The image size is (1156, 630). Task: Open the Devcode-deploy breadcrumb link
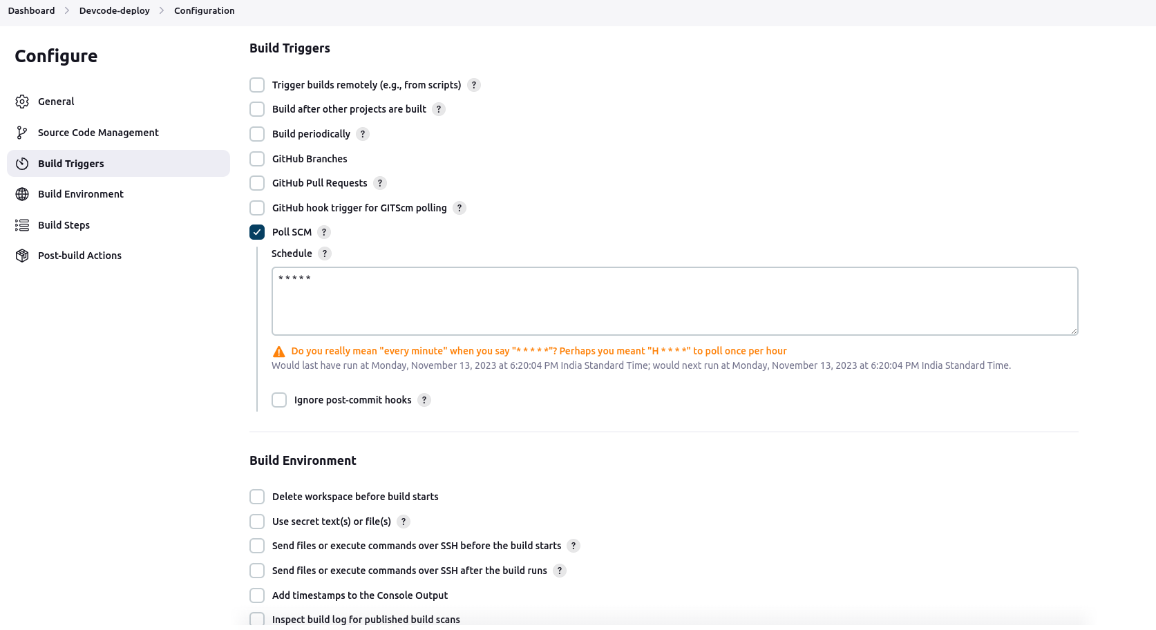click(x=115, y=10)
